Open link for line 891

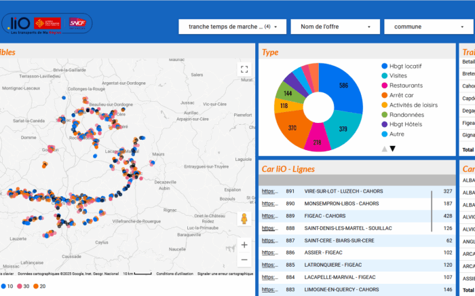coord(270,191)
